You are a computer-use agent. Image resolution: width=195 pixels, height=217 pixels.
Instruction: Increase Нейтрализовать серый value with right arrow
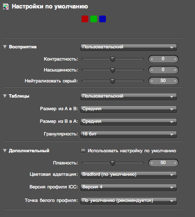(x=175, y=81)
